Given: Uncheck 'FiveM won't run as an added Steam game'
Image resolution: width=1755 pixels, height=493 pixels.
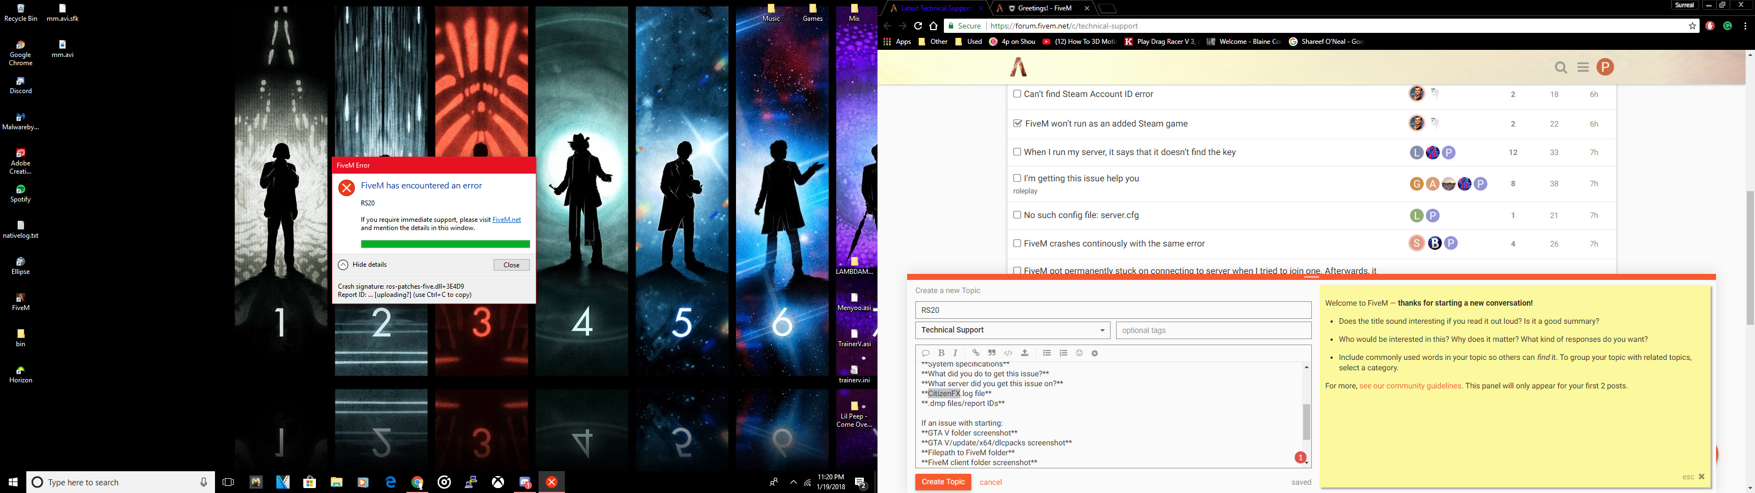Looking at the screenshot, I should 1017,123.
